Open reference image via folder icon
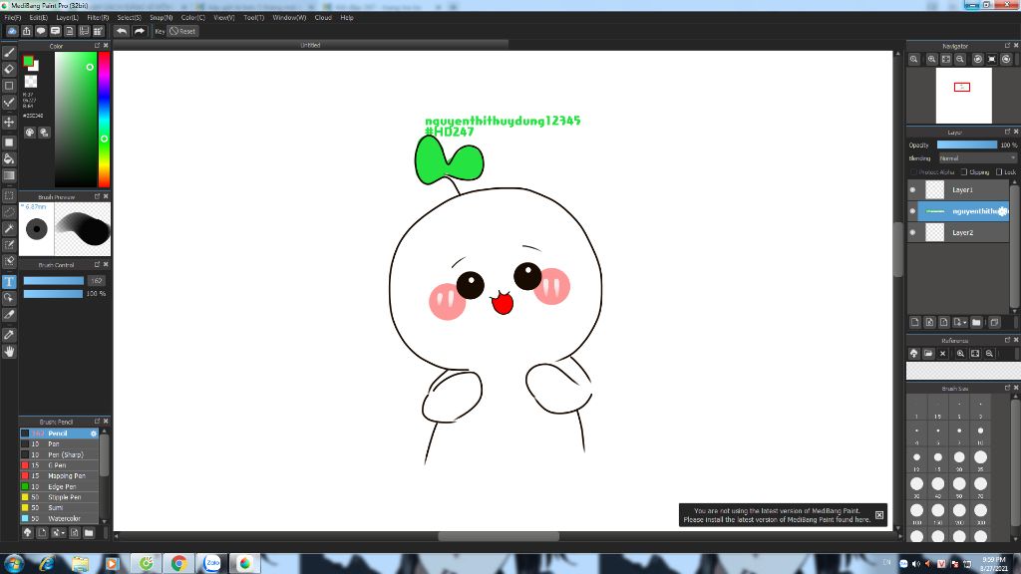This screenshot has width=1021, height=574. (928, 354)
